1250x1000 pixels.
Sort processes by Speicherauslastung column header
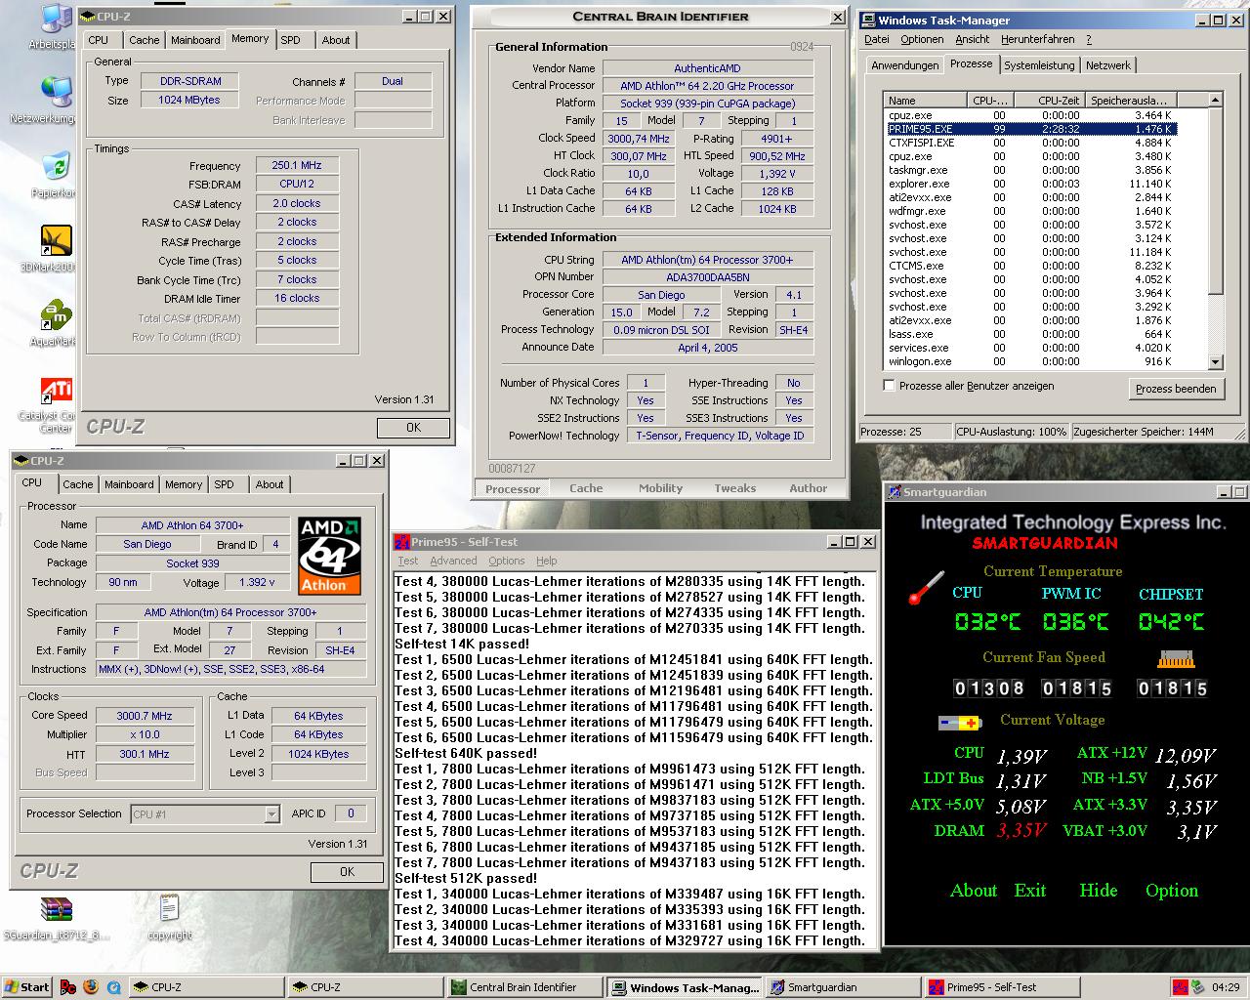1129,101
